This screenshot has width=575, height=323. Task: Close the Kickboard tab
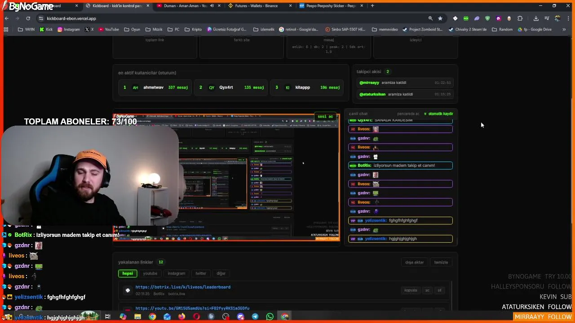coord(147,6)
